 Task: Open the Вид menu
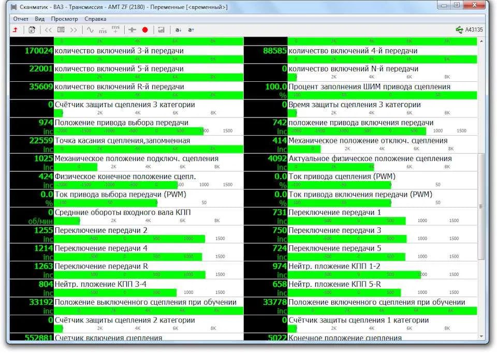40,19
